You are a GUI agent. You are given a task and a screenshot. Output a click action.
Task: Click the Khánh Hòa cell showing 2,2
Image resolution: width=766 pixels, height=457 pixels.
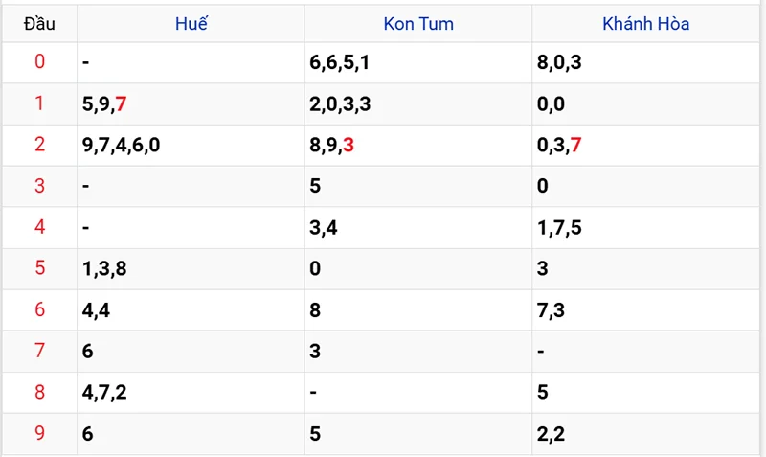point(552,434)
